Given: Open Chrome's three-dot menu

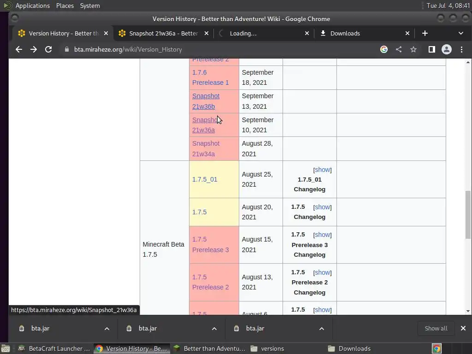Looking at the screenshot, I should 461,49.
